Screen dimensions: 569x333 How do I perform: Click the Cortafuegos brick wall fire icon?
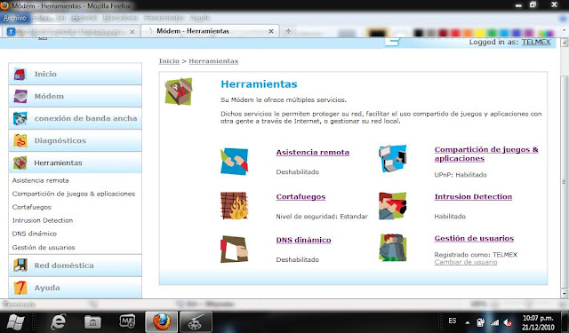pyautogui.click(x=234, y=205)
